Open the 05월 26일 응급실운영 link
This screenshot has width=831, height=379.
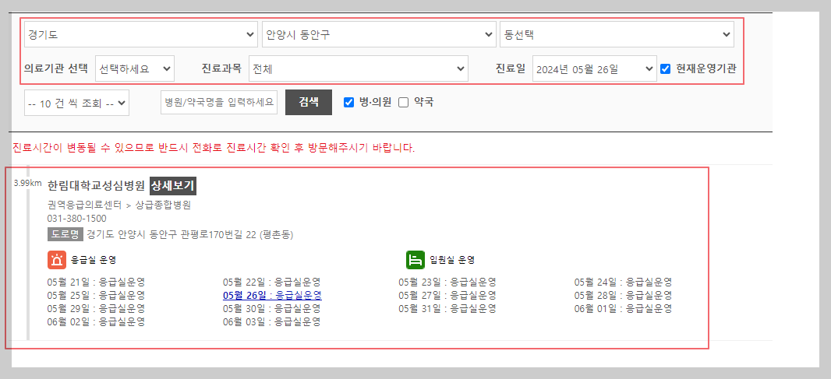point(272,296)
